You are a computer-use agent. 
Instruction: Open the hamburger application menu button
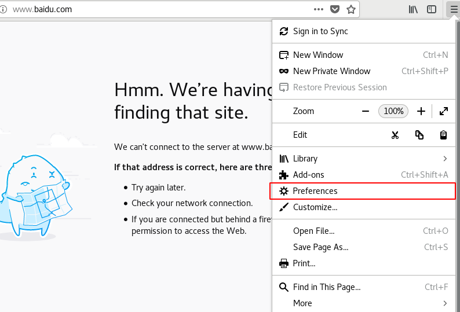pyautogui.click(x=453, y=9)
